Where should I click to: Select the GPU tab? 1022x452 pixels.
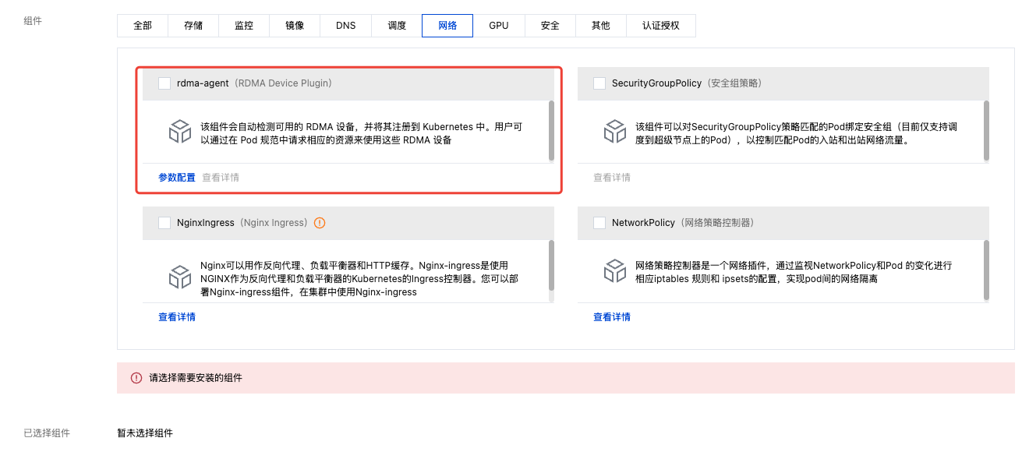point(499,26)
